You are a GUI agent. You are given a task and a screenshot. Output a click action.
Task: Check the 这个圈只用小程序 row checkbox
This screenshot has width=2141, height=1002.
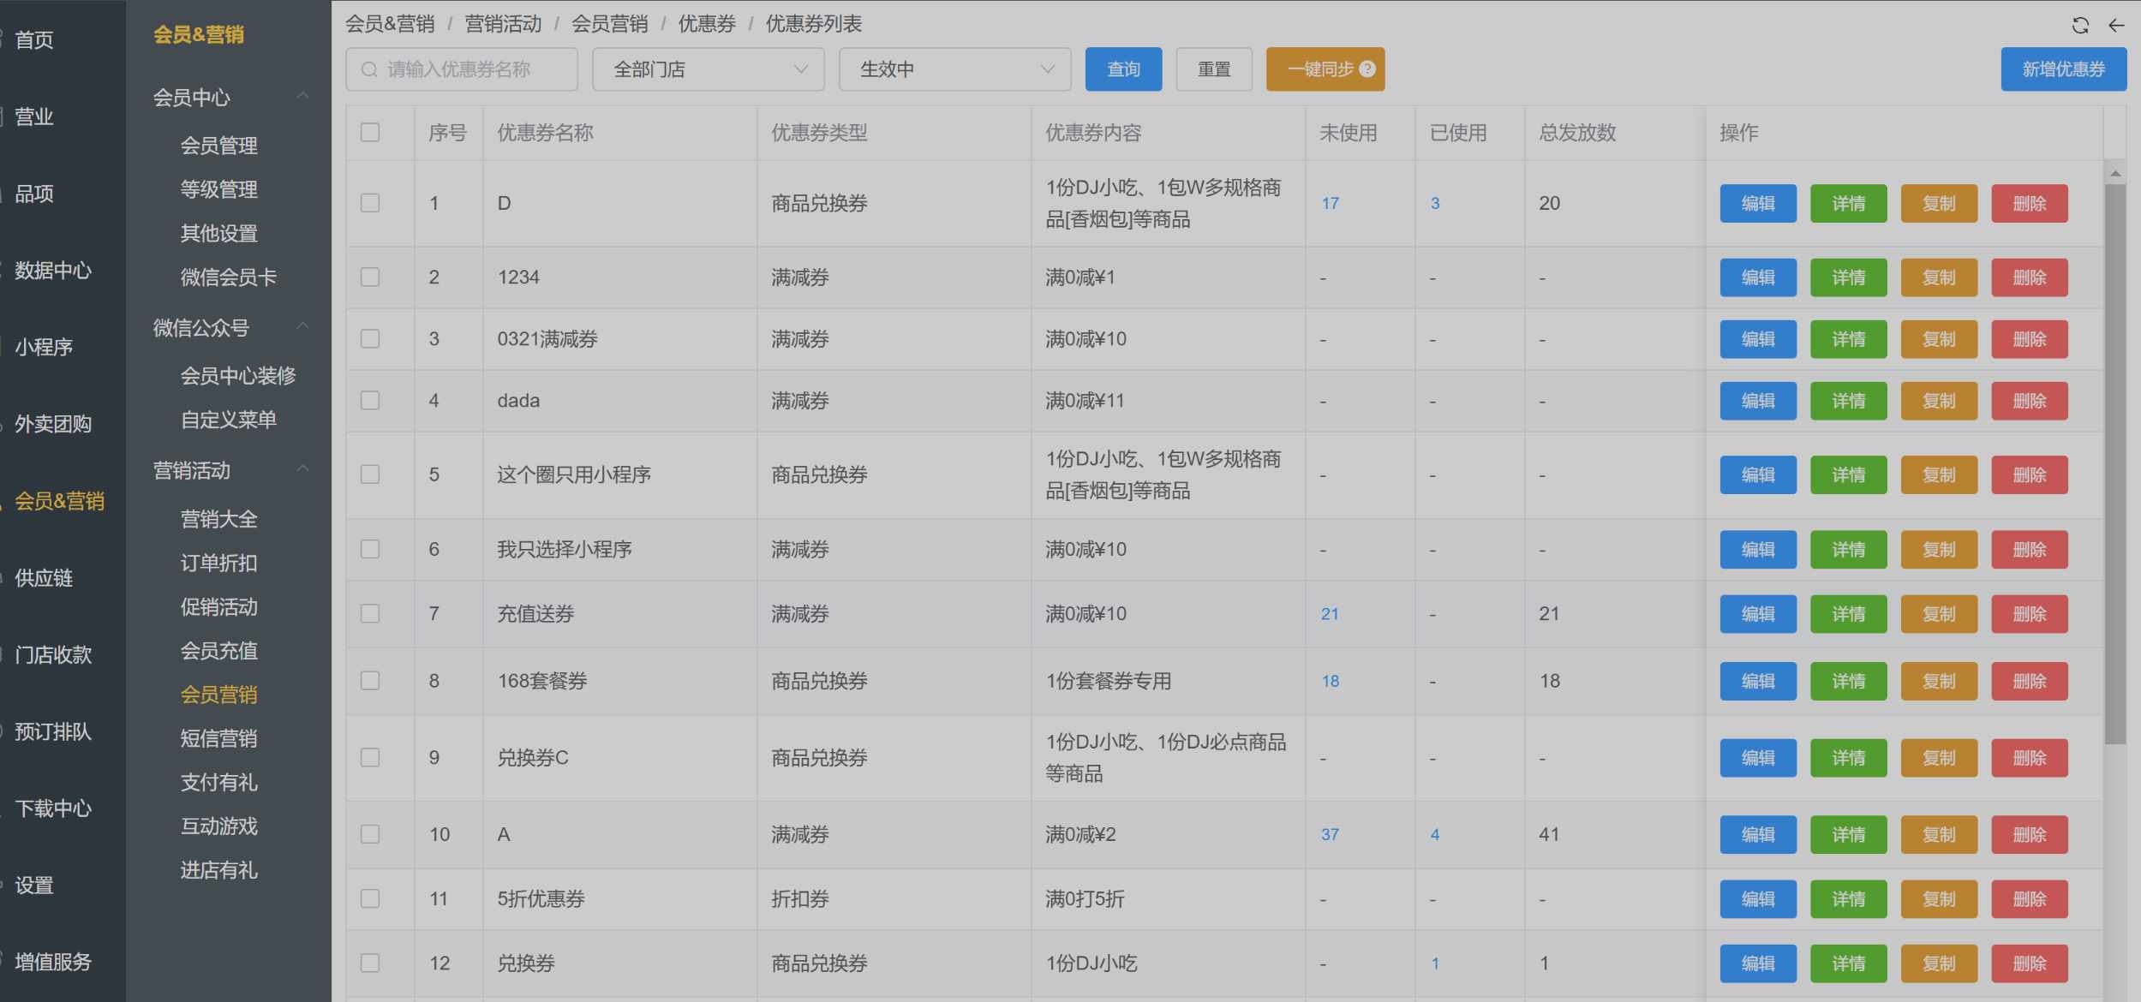click(x=370, y=474)
